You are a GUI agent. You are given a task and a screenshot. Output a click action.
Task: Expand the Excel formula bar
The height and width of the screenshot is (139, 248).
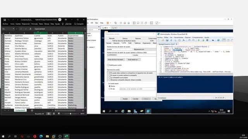(85, 29)
